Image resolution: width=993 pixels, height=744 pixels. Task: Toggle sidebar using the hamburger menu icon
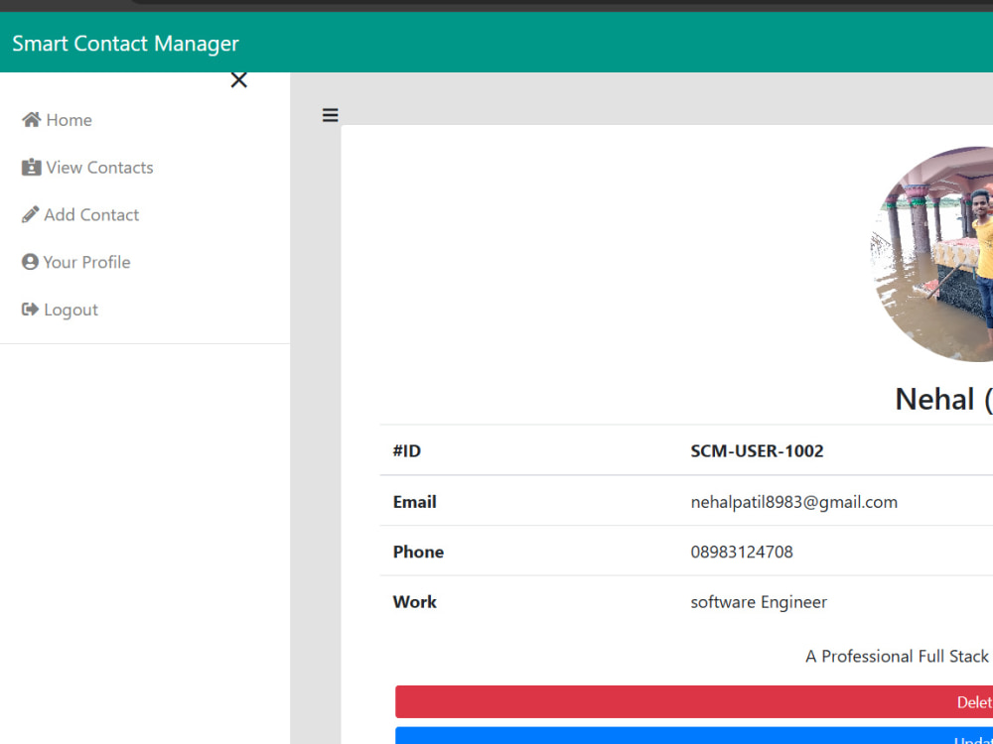[x=330, y=115]
